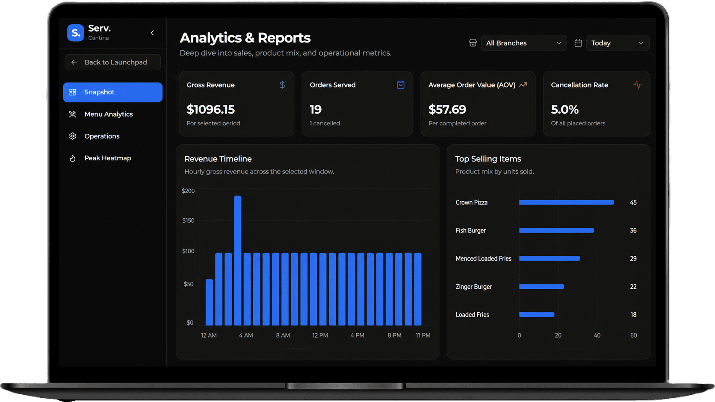The image size is (715, 402).
Task: Click the Revenue Timeline heading
Action: [x=218, y=159]
